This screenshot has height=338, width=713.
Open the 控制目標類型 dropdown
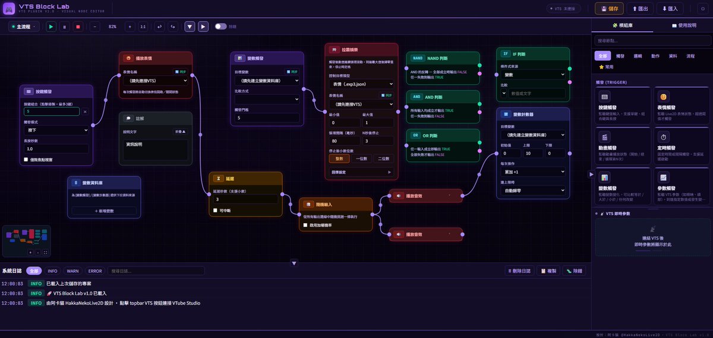[361, 84]
